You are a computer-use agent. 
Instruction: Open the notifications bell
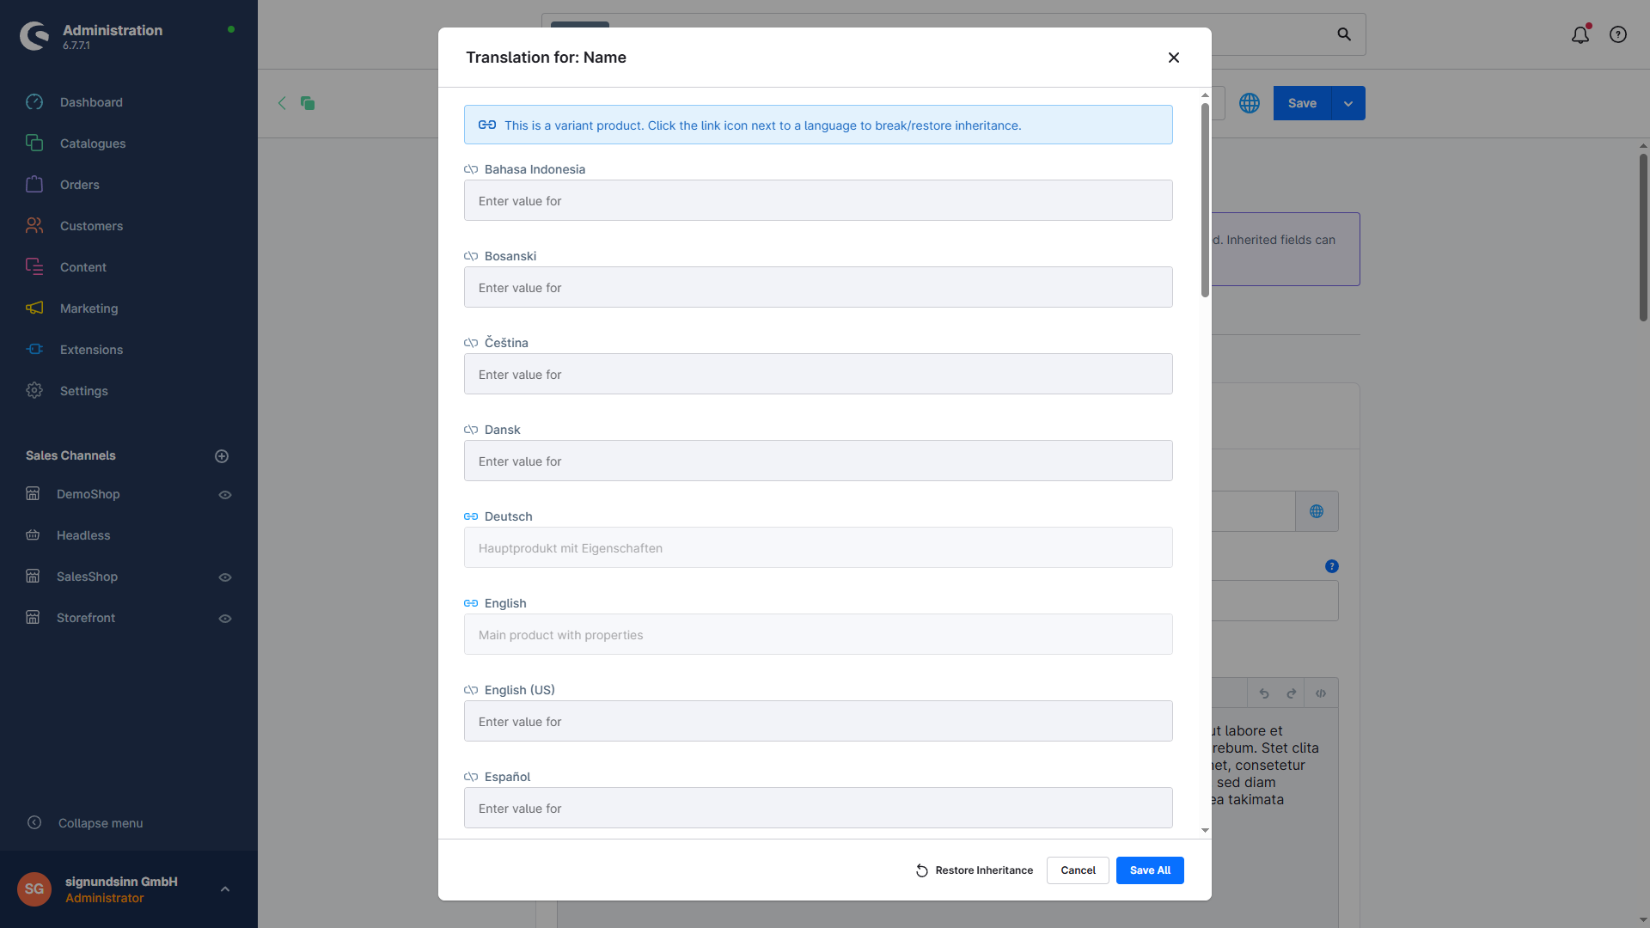pyautogui.click(x=1580, y=34)
